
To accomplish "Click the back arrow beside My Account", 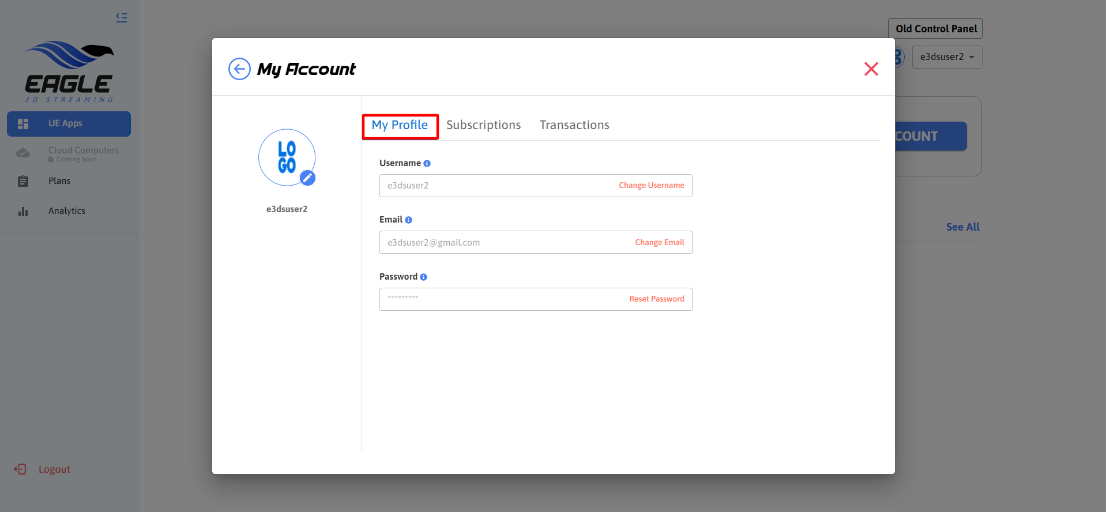I will pyautogui.click(x=239, y=69).
